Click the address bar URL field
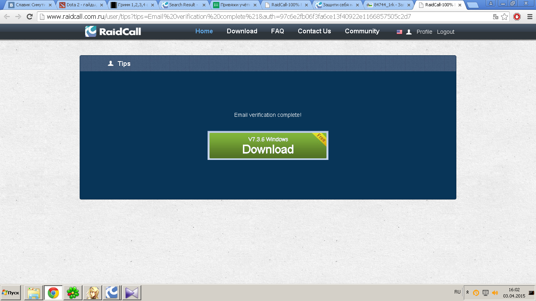This screenshot has width=536, height=301. 265,17
